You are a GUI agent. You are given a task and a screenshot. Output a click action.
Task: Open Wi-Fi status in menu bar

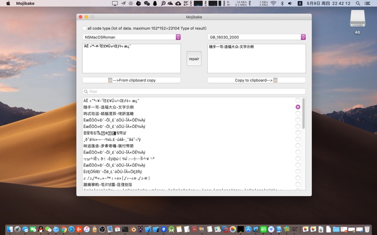pos(273,3)
